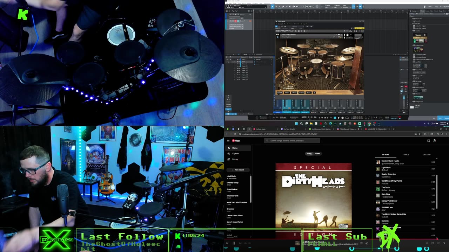Viewport: 449px width, 252px height.
Task: Switch to the For You SiriusXM browser tab
Action: 294,129
